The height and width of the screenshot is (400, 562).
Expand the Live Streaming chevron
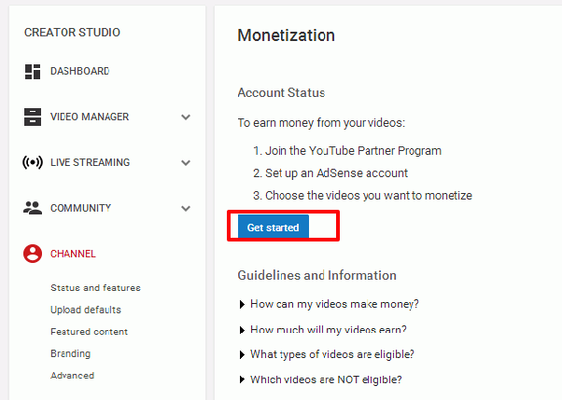click(186, 162)
